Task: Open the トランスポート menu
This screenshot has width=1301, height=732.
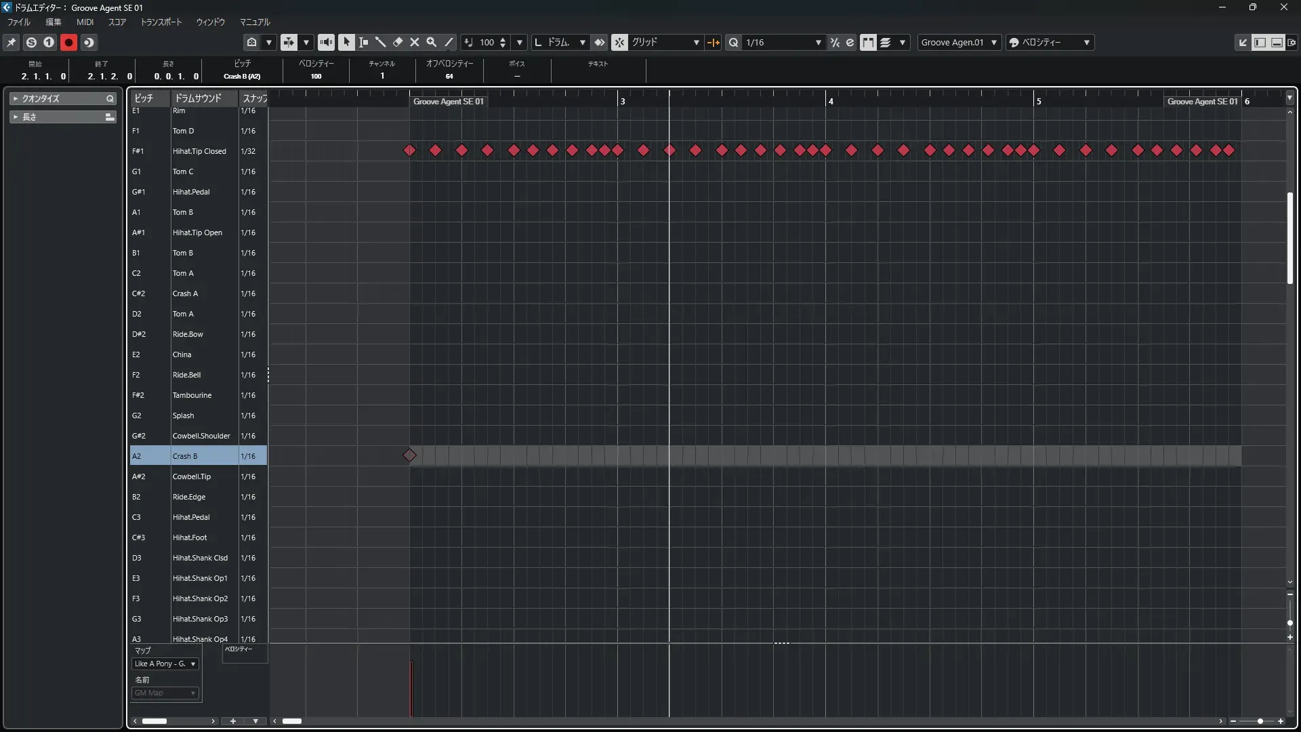Action: click(161, 22)
